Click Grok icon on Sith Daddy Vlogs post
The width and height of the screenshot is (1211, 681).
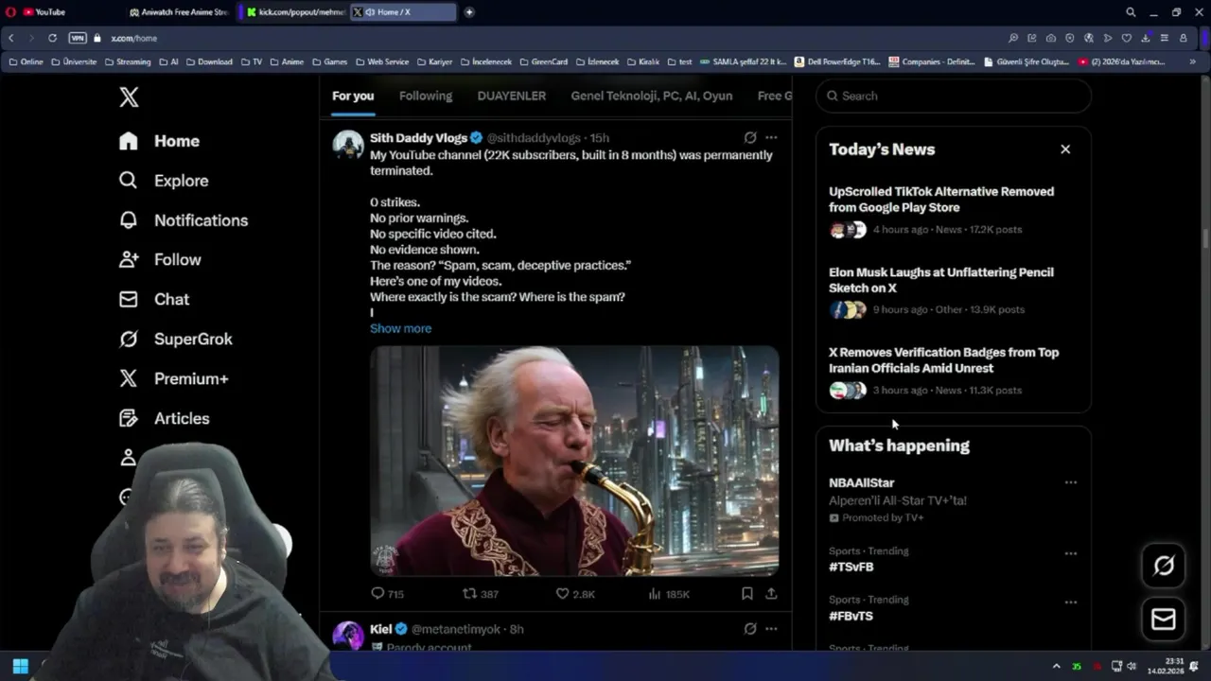click(750, 137)
